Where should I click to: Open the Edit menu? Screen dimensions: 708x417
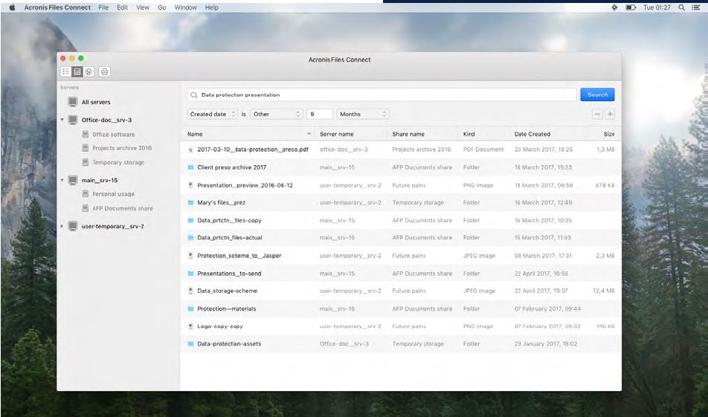point(123,7)
